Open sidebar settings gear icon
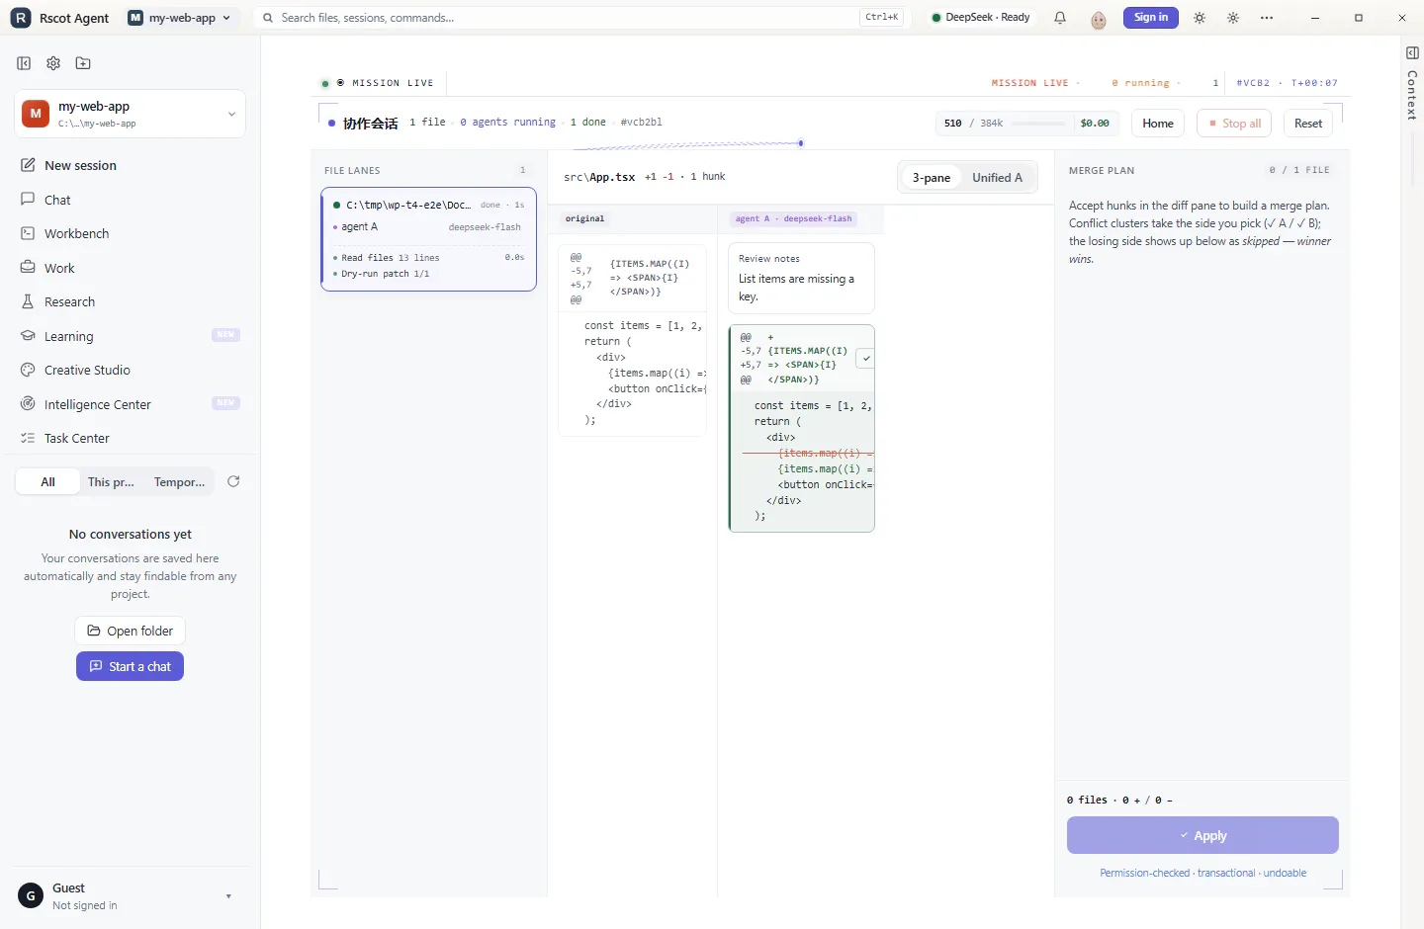Image resolution: width=1424 pixels, height=929 pixels. 53,63
